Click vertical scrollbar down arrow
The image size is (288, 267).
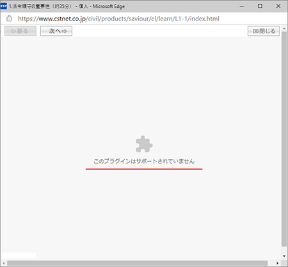click(284, 256)
